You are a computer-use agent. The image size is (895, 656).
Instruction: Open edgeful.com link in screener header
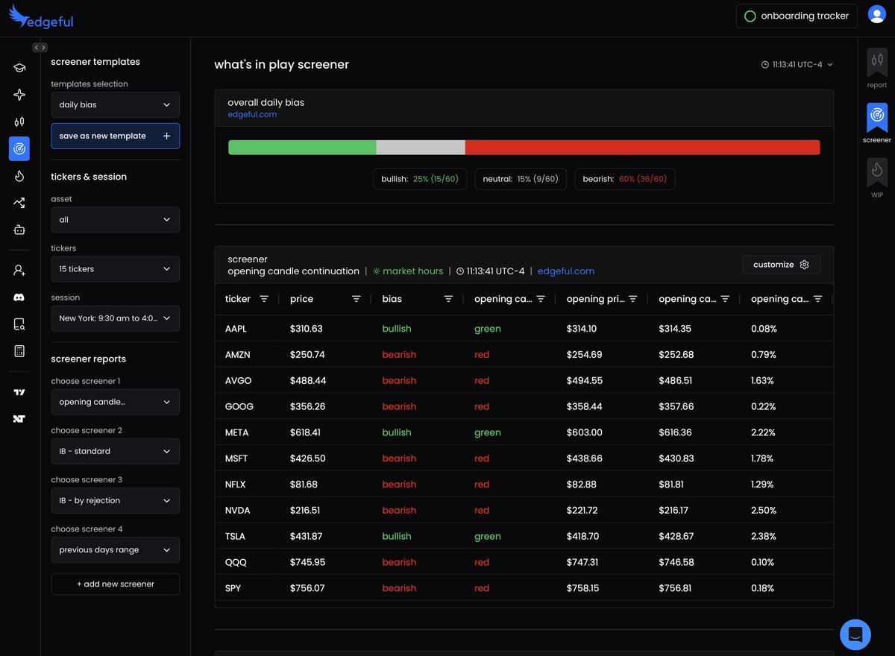pyautogui.click(x=566, y=271)
